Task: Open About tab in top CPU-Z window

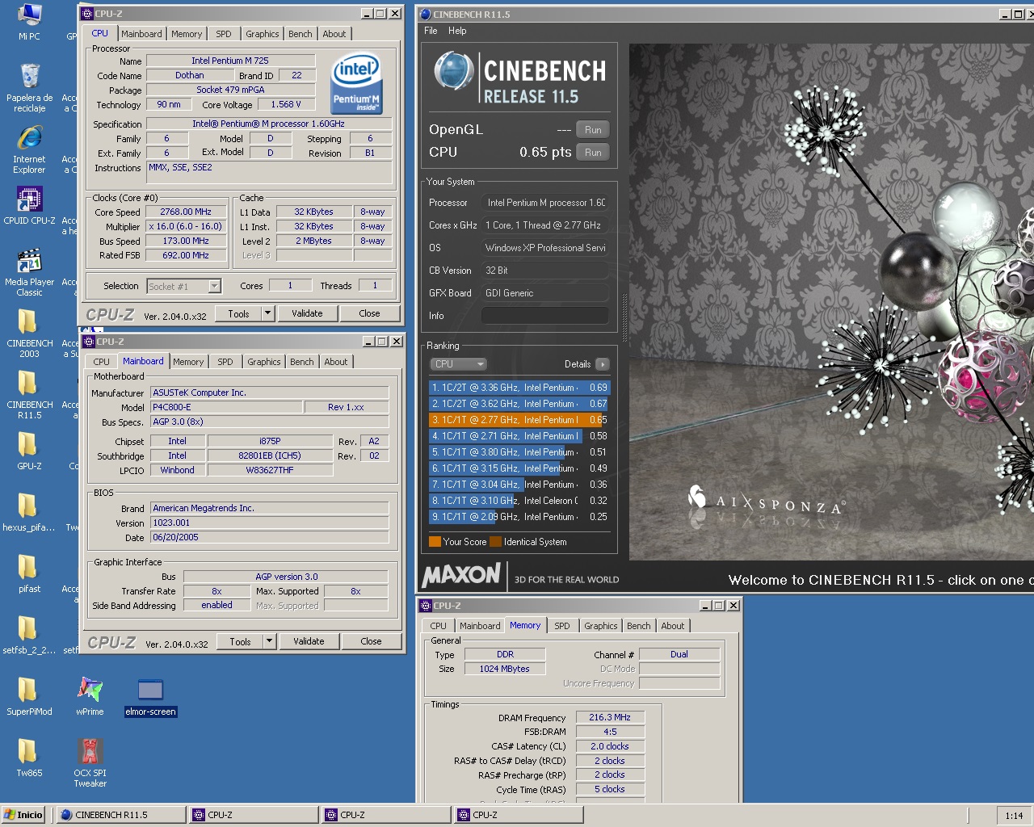Action: point(334,34)
